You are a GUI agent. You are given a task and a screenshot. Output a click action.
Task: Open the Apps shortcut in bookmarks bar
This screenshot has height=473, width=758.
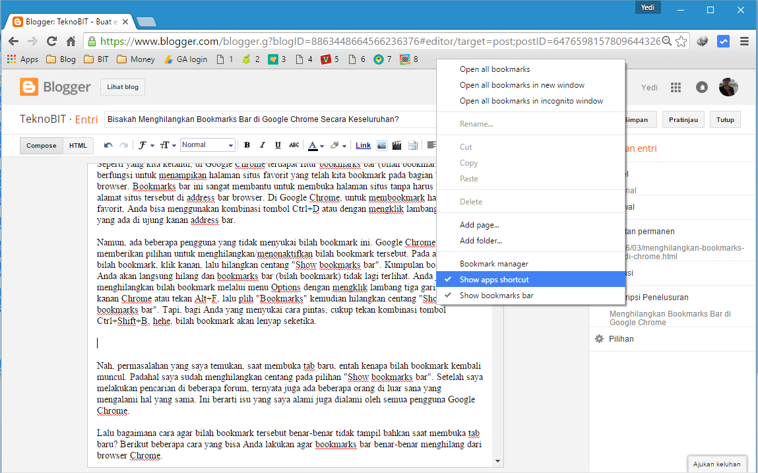[x=22, y=59]
